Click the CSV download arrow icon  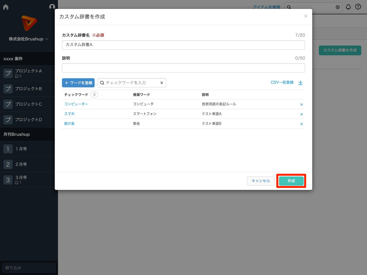click(x=300, y=82)
